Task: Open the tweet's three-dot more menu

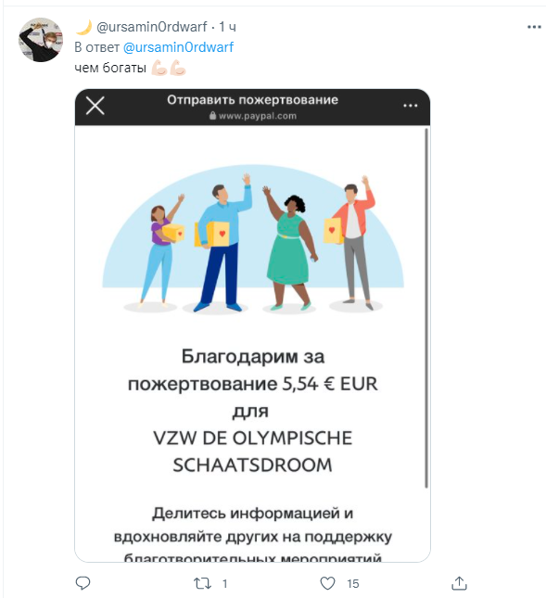Action: 534,27
